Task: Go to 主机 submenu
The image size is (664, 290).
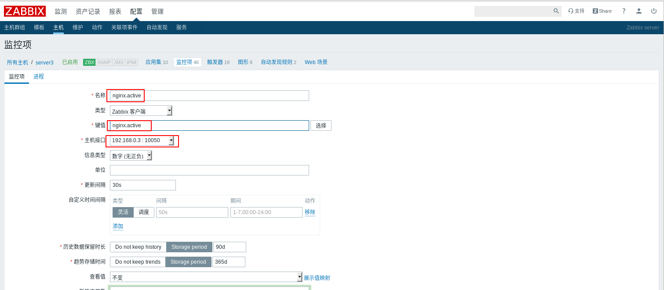Action: (58, 27)
